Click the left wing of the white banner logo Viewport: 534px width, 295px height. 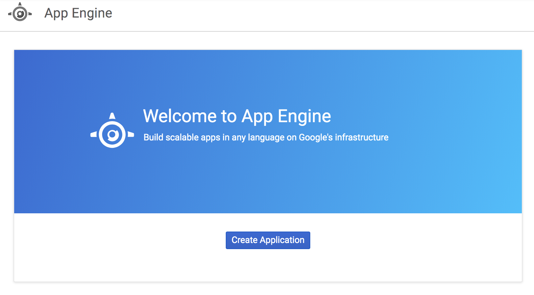click(x=94, y=134)
